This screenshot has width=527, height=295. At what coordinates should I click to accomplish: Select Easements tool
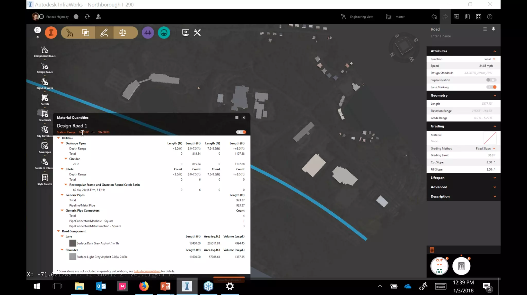click(x=45, y=116)
